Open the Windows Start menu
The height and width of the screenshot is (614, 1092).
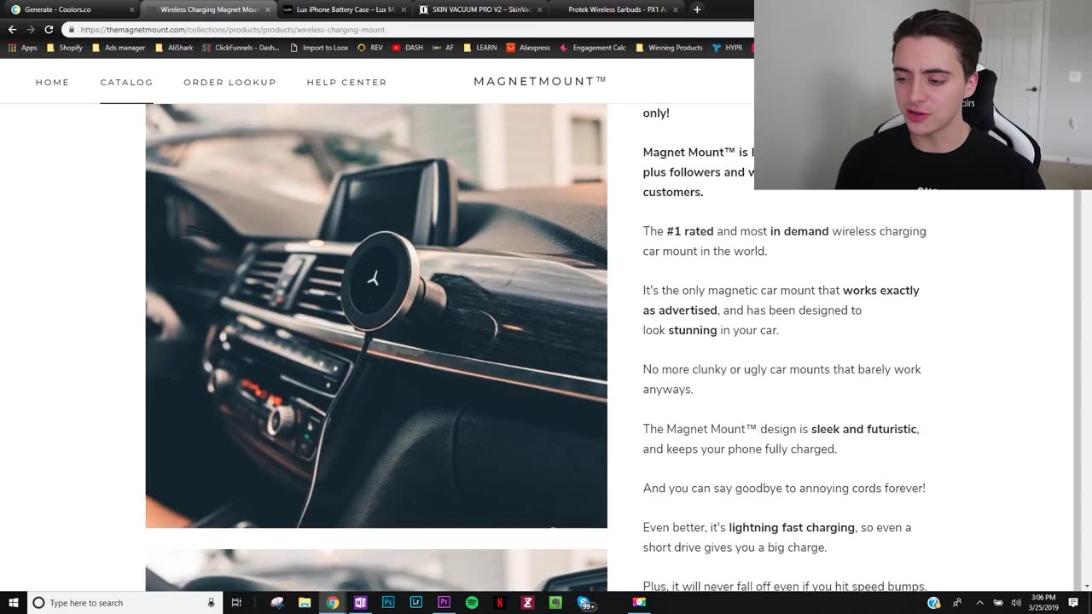[x=14, y=603]
